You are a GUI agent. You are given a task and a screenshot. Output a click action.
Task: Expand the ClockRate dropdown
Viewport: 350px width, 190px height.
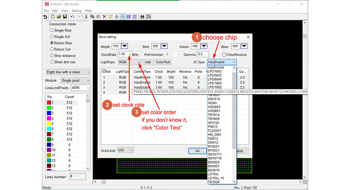pyautogui.click(x=130, y=54)
